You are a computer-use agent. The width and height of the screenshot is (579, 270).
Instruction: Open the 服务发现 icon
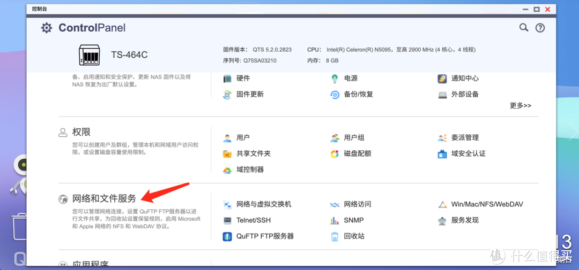pos(442,221)
